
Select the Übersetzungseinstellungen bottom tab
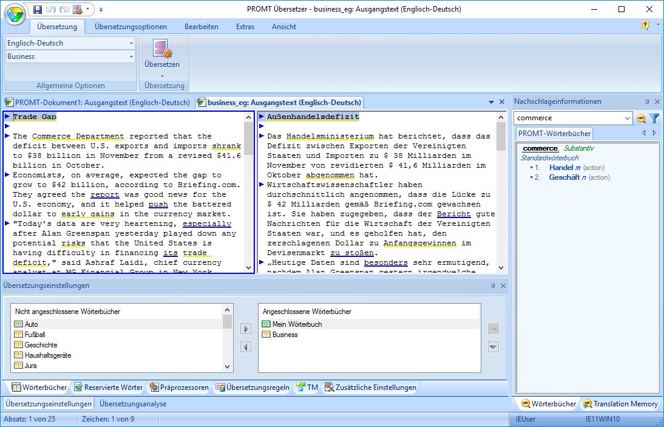(49, 404)
